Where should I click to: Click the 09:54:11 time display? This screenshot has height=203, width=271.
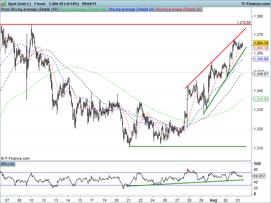click(x=89, y=4)
